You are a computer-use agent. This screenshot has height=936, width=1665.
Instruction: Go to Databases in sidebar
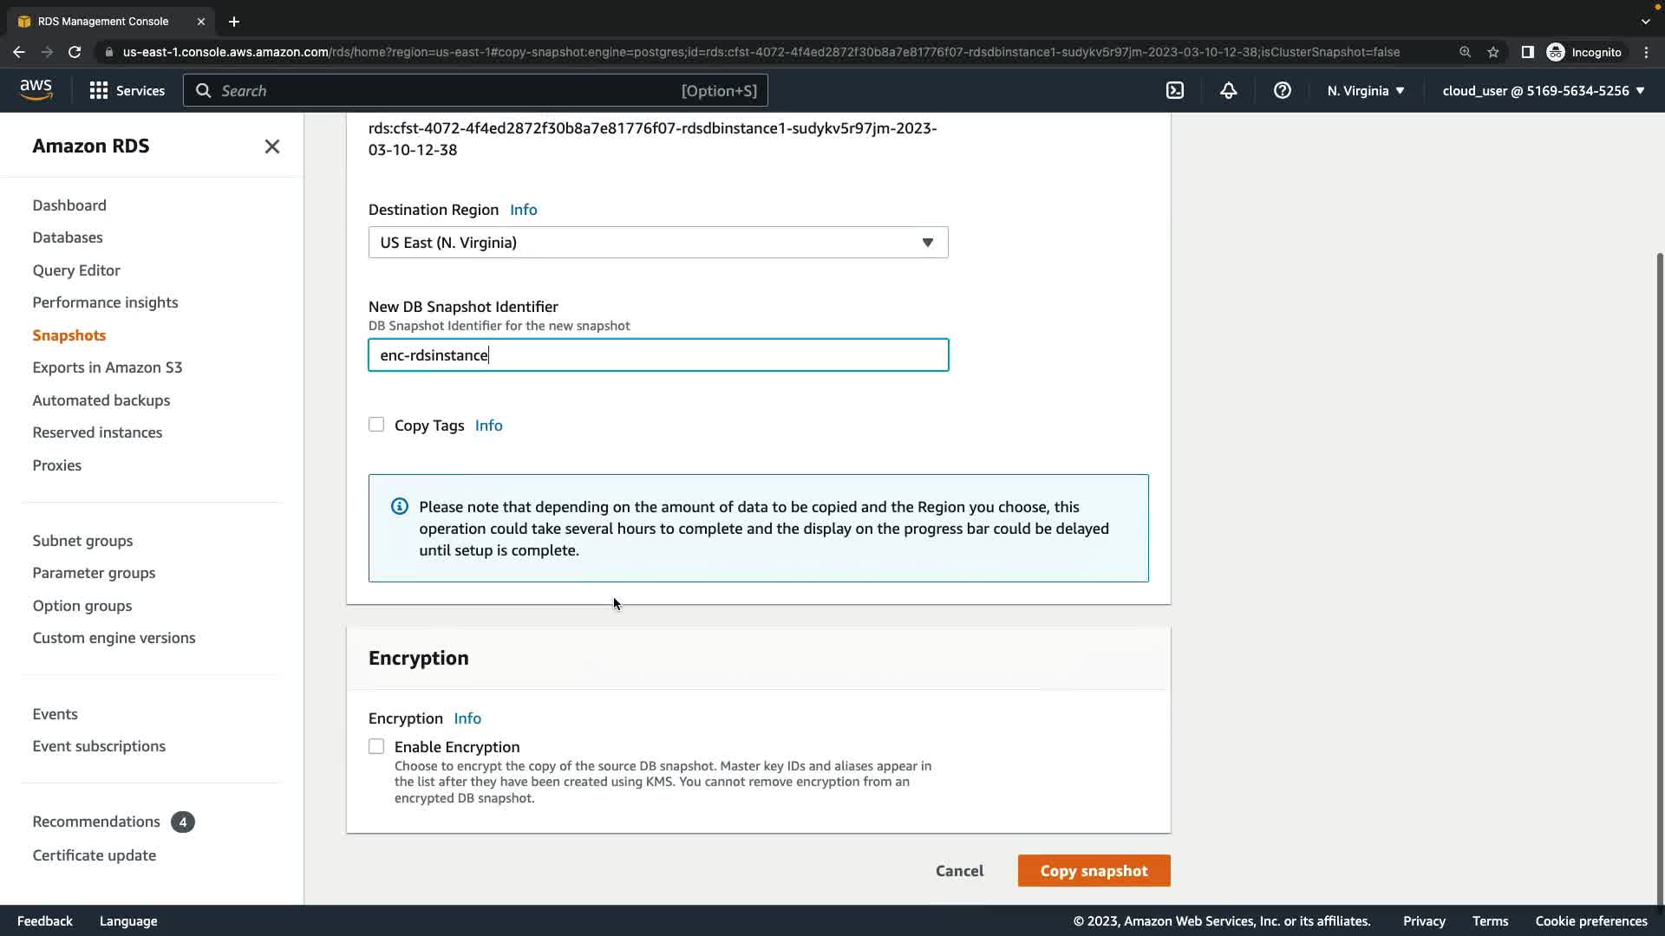coord(68,237)
